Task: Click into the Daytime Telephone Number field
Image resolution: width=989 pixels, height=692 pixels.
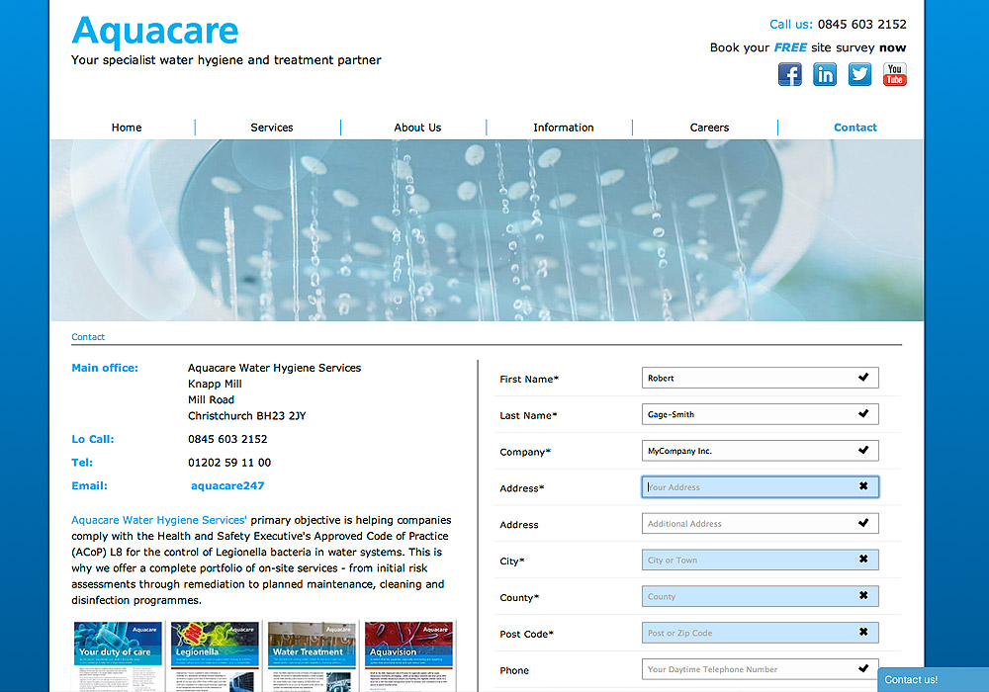Action: [x=760, y=669]
